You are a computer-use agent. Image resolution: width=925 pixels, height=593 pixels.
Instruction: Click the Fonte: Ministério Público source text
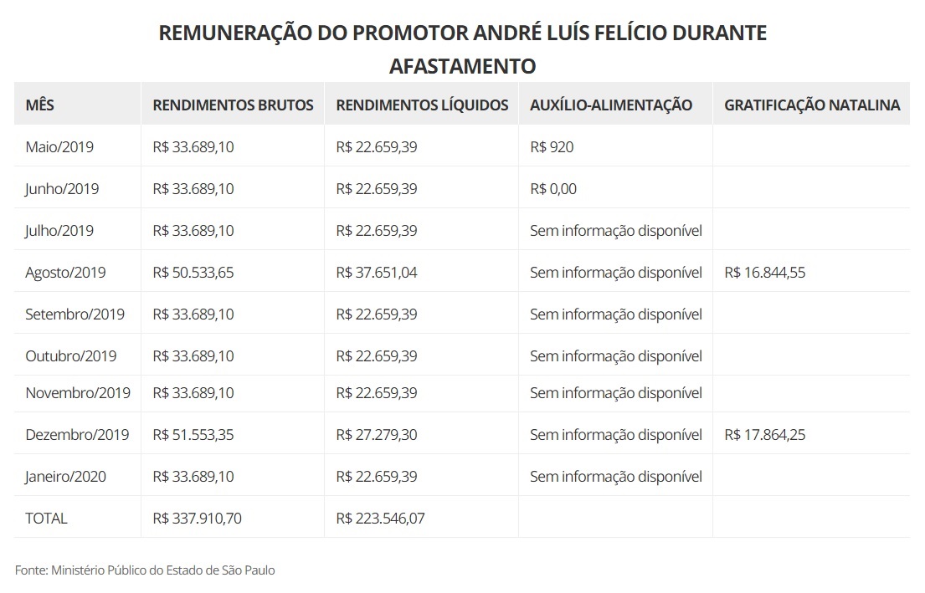point(145,570)
